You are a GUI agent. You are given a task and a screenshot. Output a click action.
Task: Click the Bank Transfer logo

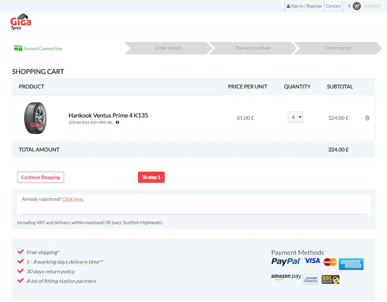(310, 280)
